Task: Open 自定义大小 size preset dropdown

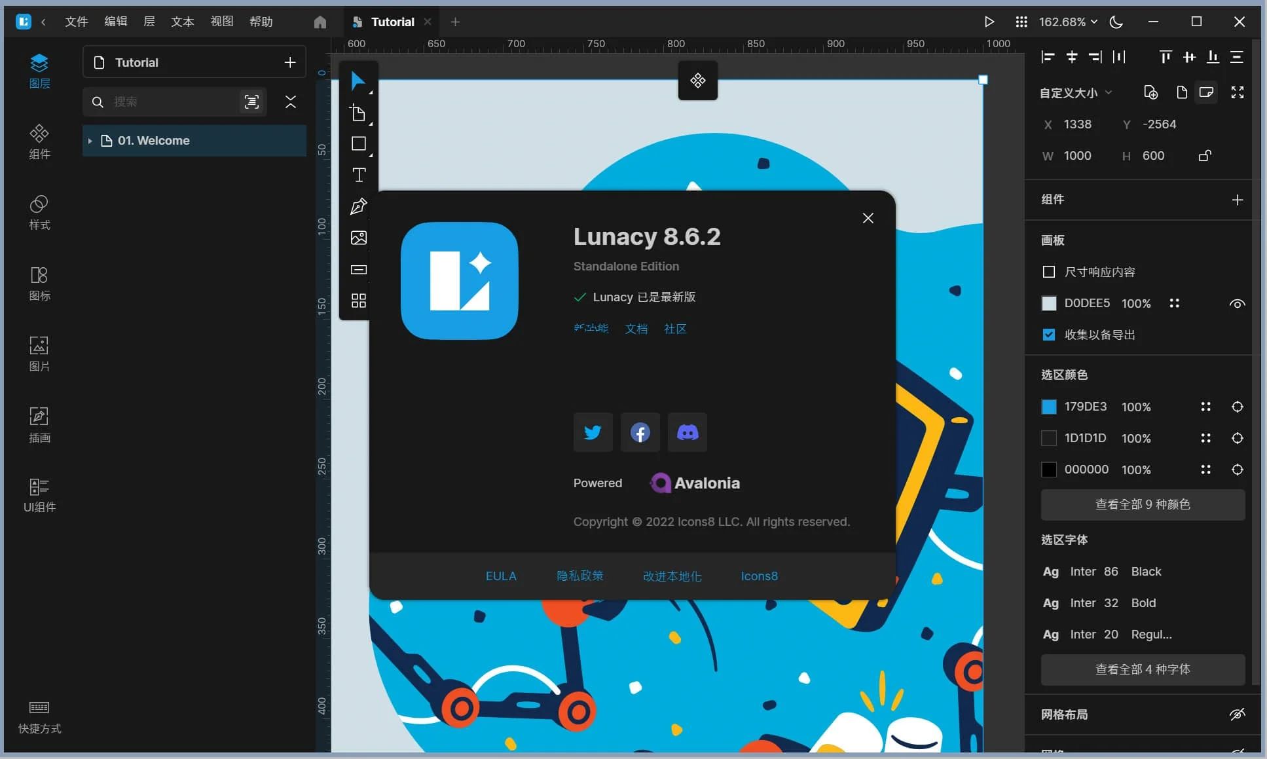Action: click(1076, 93)
